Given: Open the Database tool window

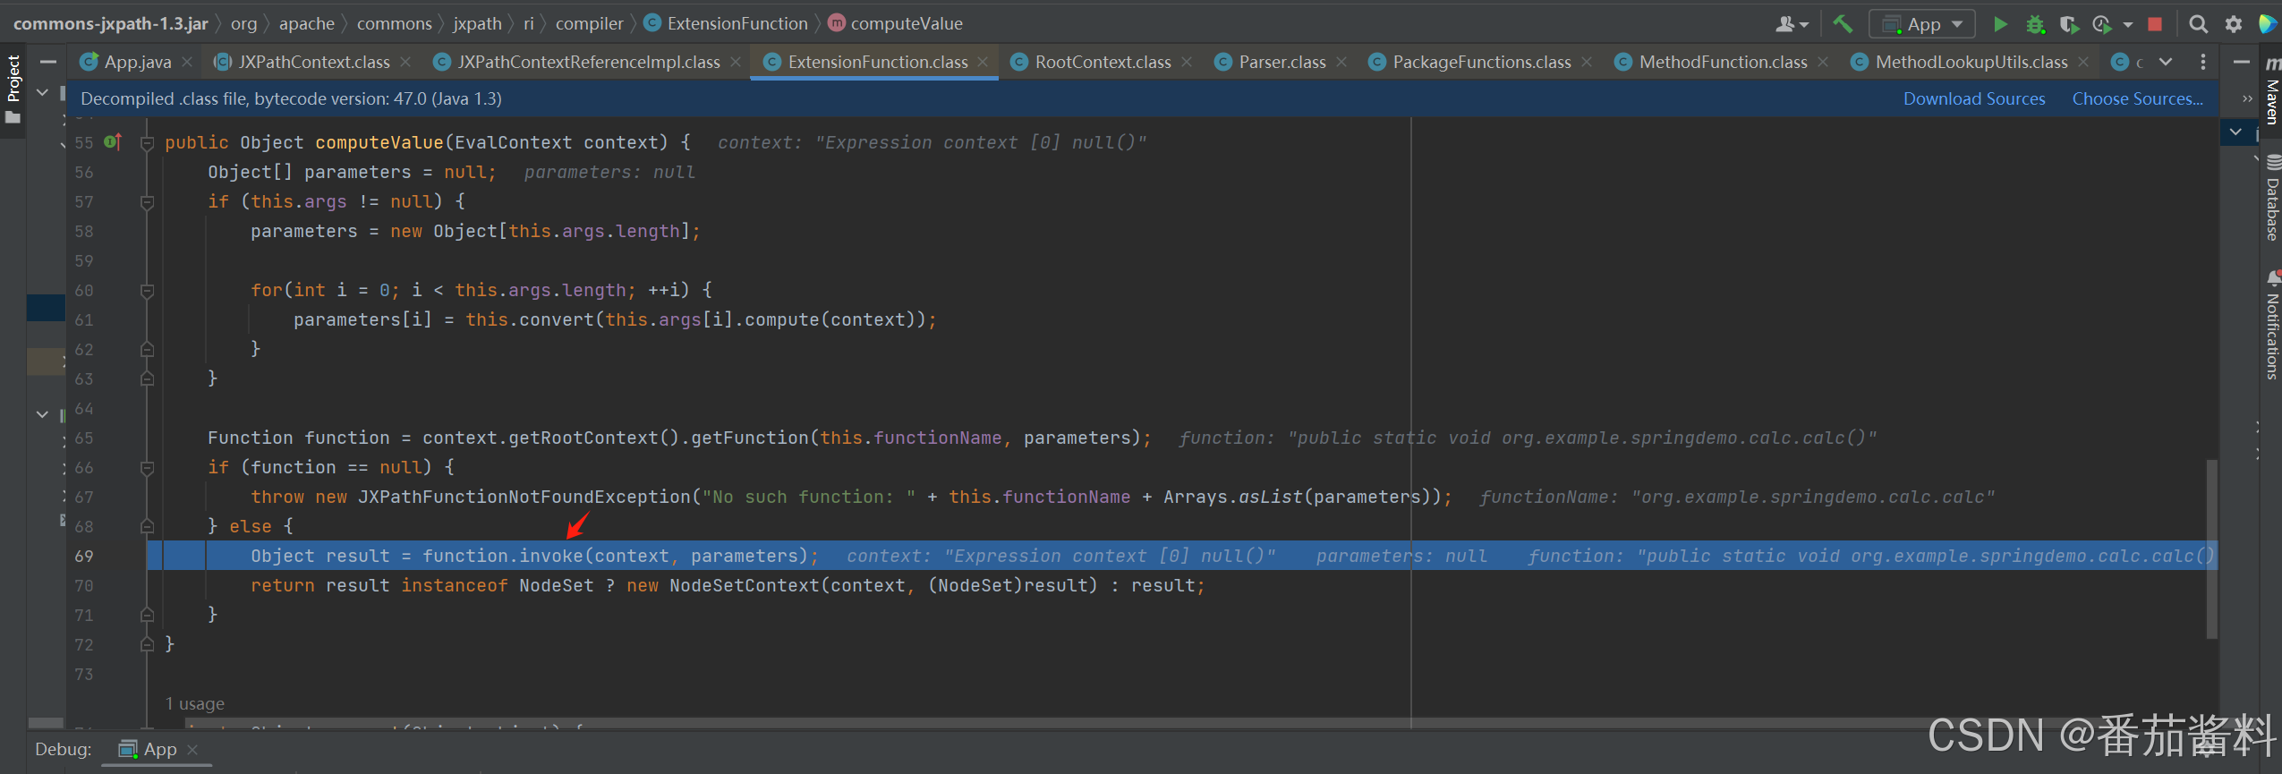Looking at the screenshot, I should click(2271, 199).
